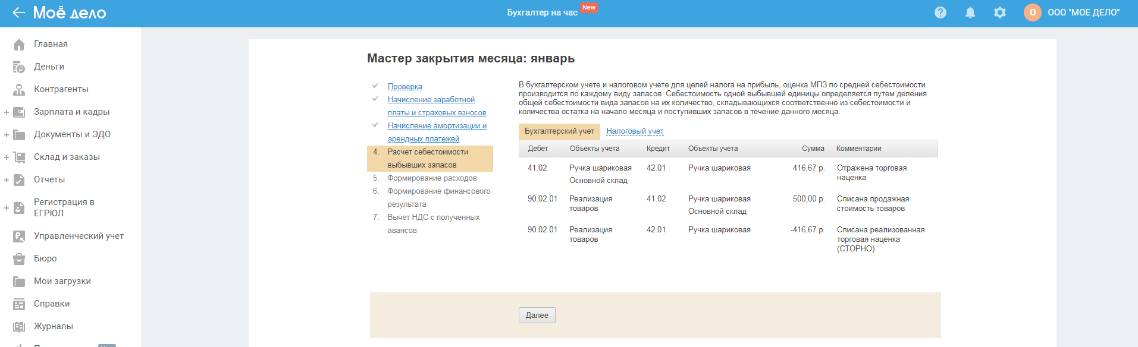Click the Документы и ЭДО folder icon

point(19,135)
